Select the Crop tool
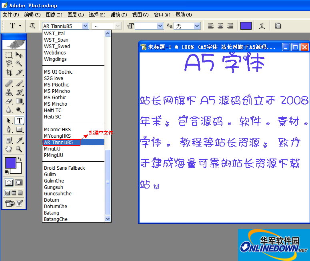Viewport: 310px width, 261px height. (x=9, y=72)
